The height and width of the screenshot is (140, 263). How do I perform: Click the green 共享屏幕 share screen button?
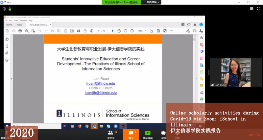(148, 135)
